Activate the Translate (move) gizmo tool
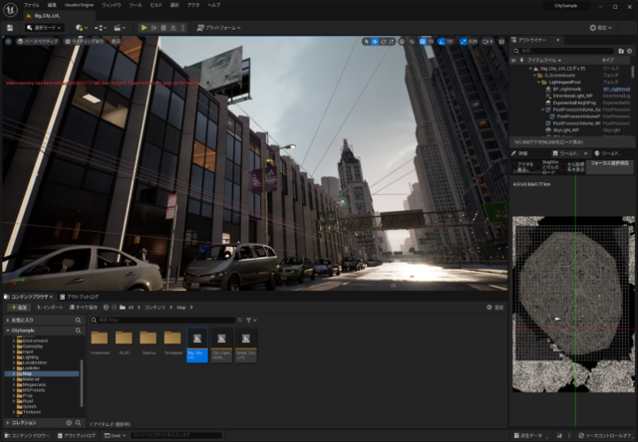638x442 pixels. click(x=375, y=42)
